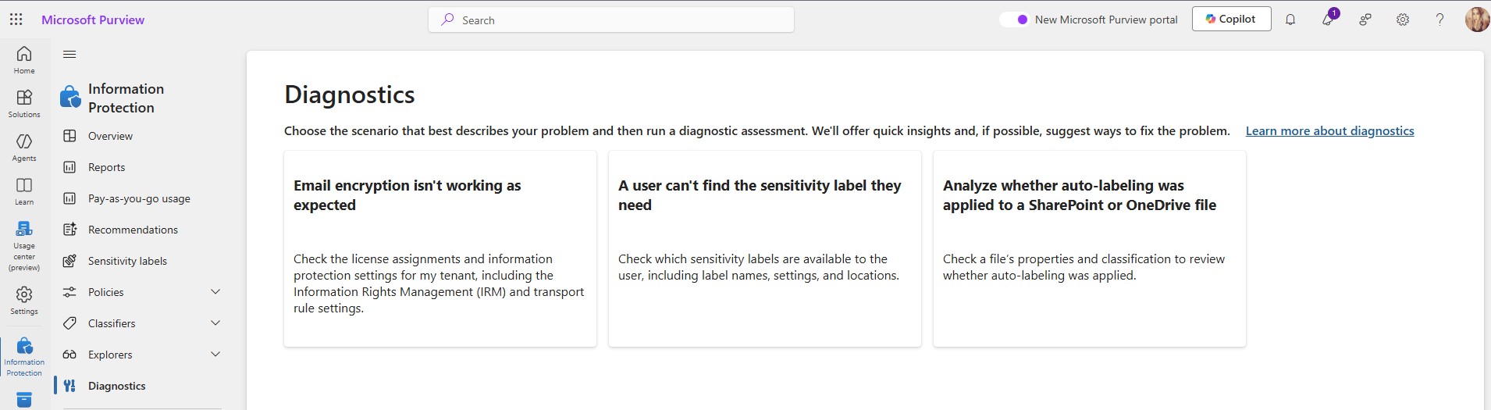Open the settings gear in top bar
The image size is (1491, 410).
pyautogui.click(x=1403, y=20)
